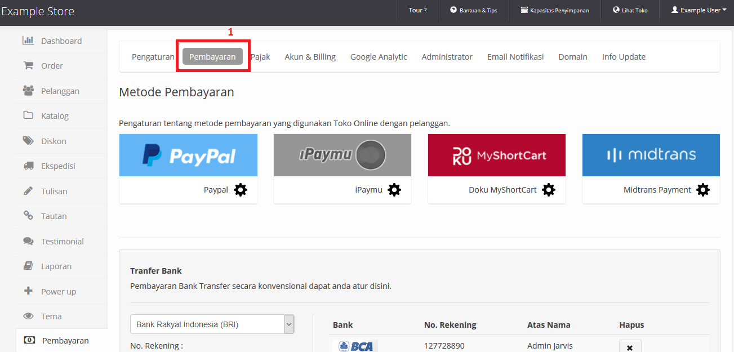Viewport: 734px width, 352px height.
Task: Switch to the Pengaturan tab
Action: [x=153, y=57]
